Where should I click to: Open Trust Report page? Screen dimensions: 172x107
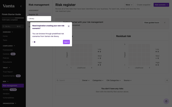pyautogui.click(x=8, y=72)
